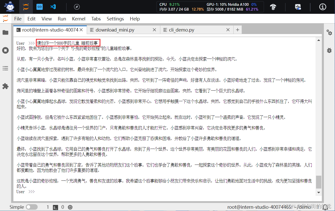The height and width of the screenshot is (211, 335).
Task: Open the debugger bug icon
Action: 329,50
